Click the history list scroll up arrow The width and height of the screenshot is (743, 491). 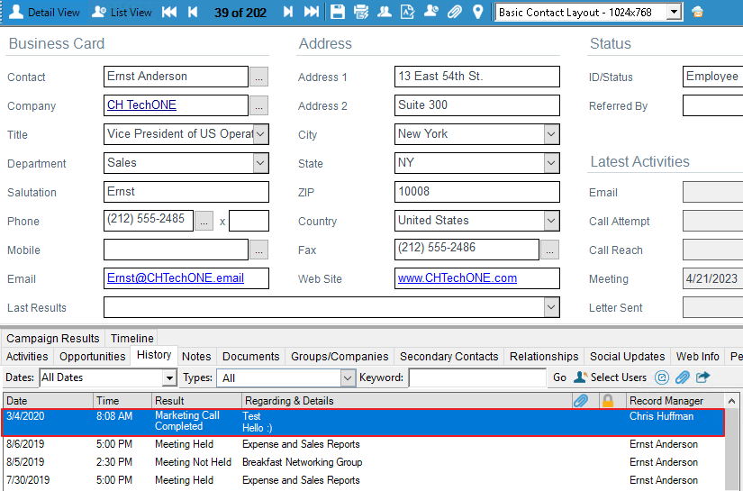coord(732,401)
